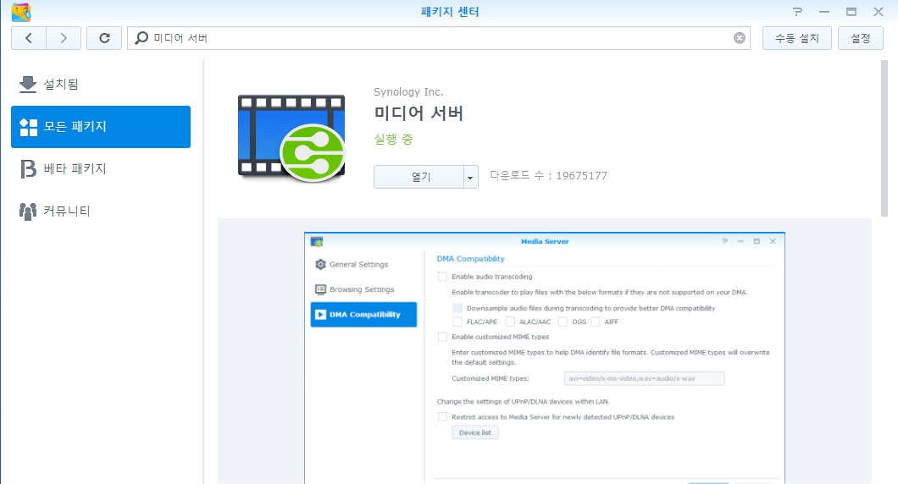Open the help question mark icon

click(797, 12)
